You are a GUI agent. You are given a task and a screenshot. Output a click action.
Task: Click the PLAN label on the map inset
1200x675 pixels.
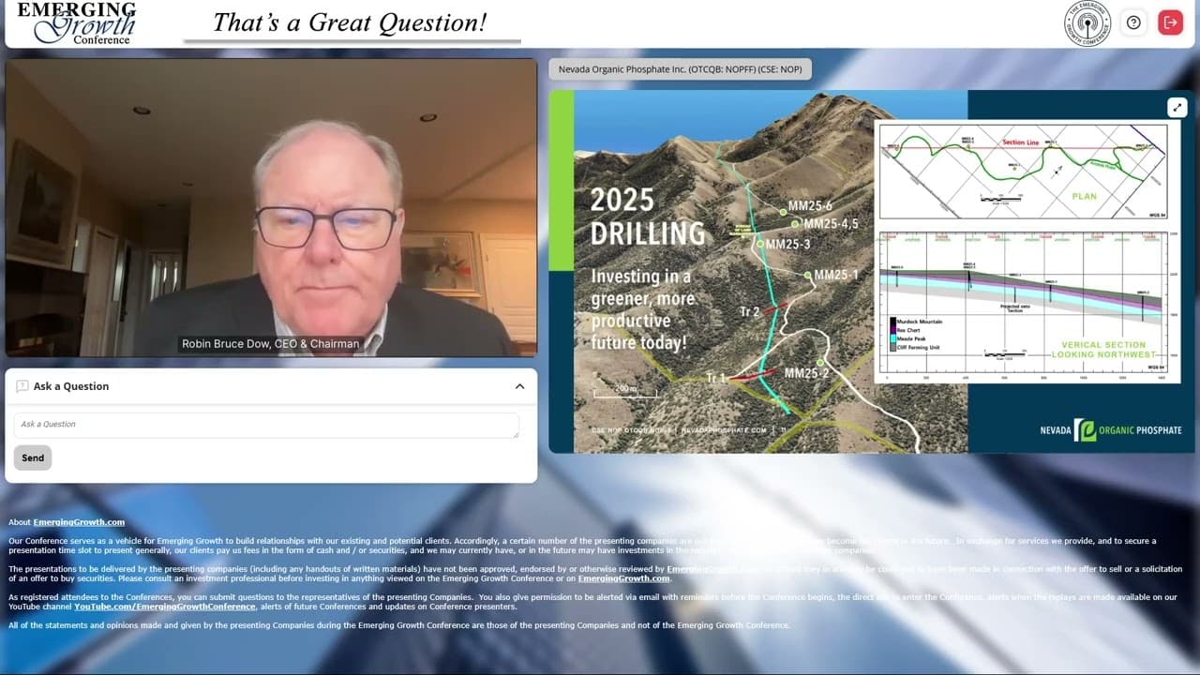click(1084, 196)
